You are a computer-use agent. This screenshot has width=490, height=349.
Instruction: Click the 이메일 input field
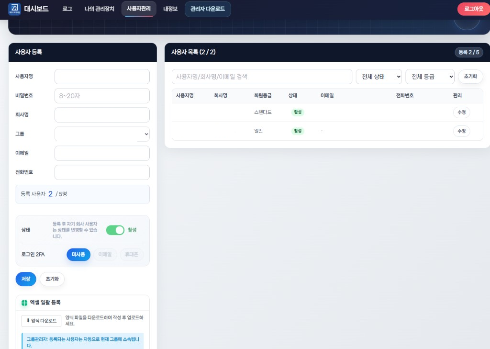click(102, 153)
